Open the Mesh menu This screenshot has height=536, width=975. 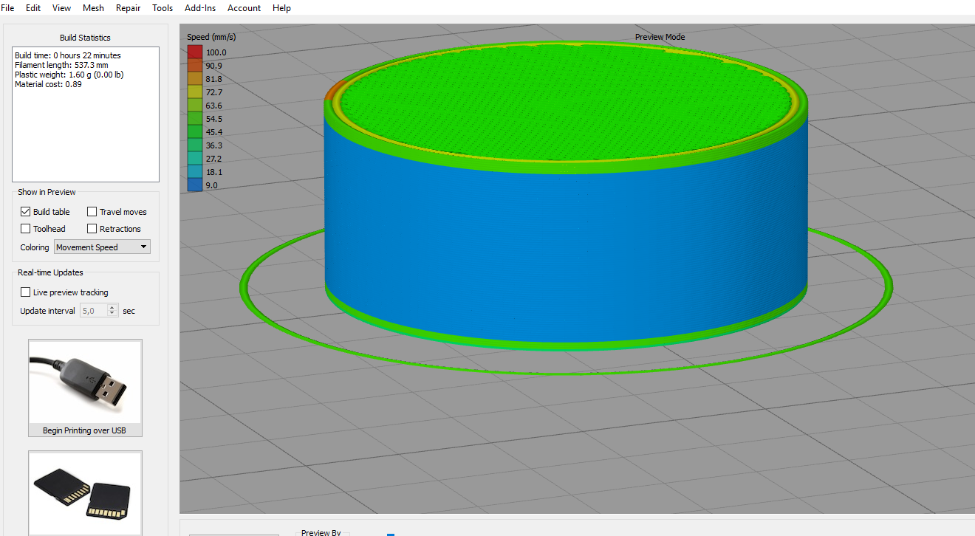click(x=93, y=8)
